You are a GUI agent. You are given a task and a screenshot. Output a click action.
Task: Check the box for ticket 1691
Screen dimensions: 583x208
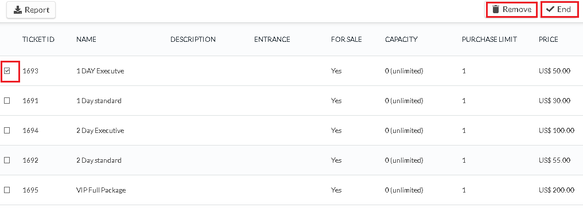(x=7, y=101)
